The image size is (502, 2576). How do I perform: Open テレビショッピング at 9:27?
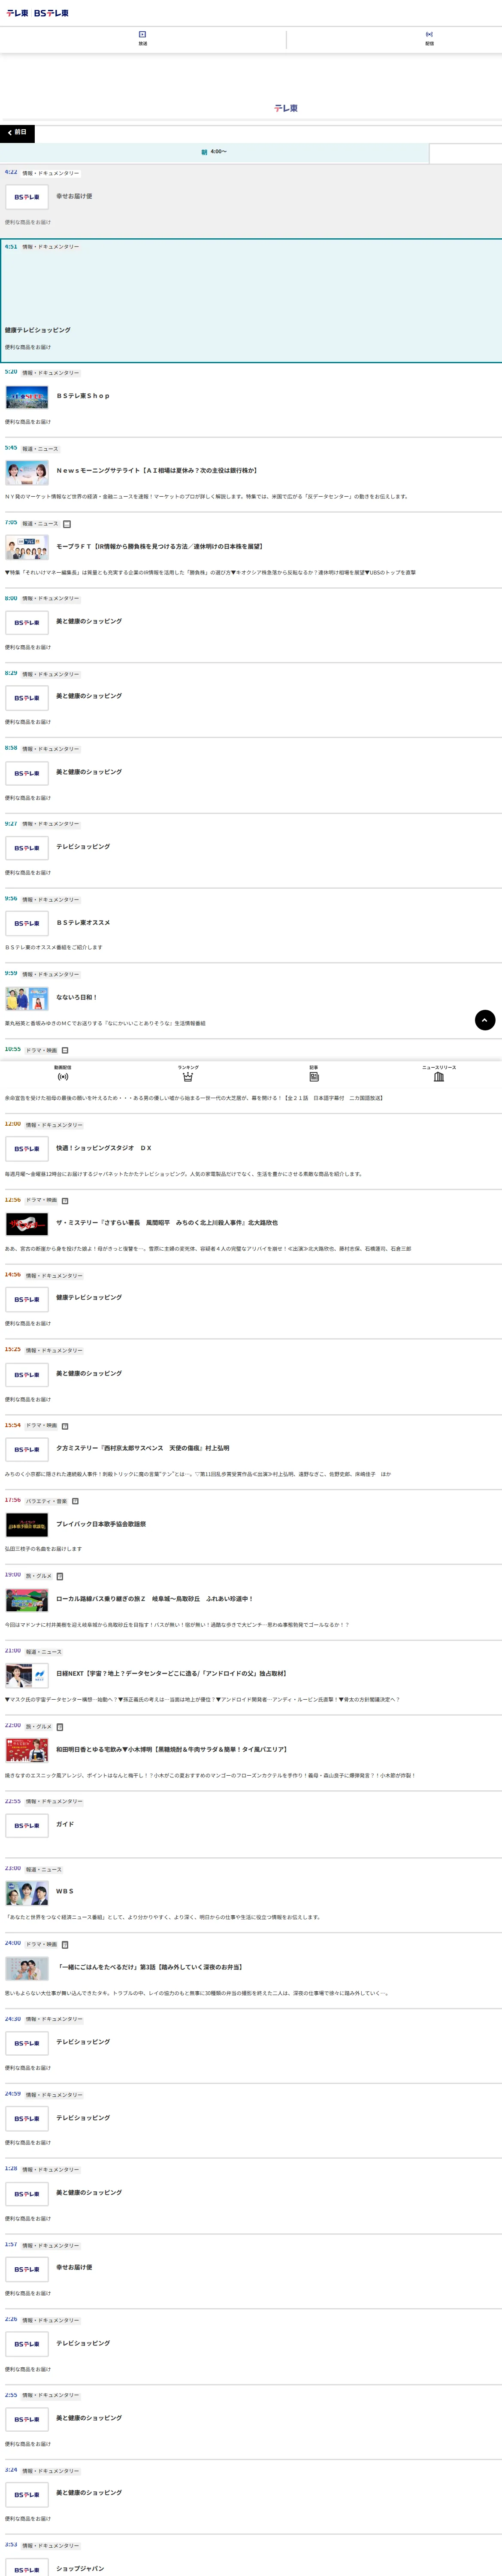click(x=83, y=847)
